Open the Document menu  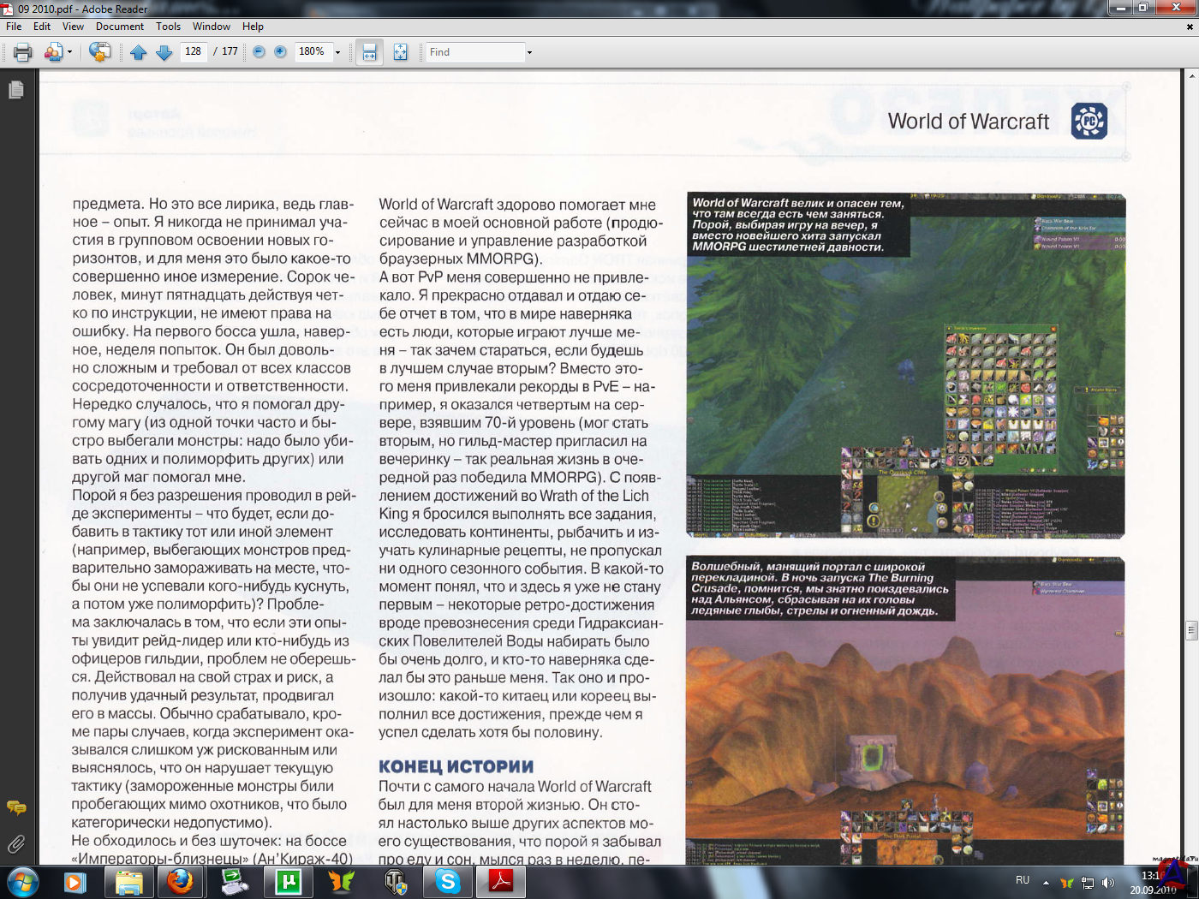click(119, 27)
